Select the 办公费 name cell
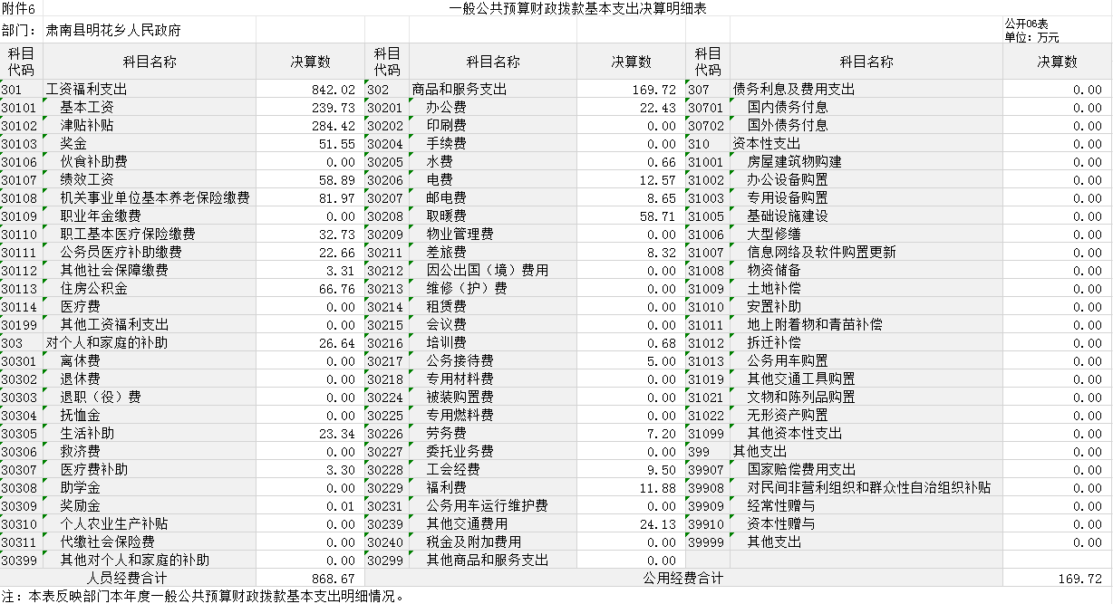The height and width of the screenshot is (604, 1113). coord(493,107)
